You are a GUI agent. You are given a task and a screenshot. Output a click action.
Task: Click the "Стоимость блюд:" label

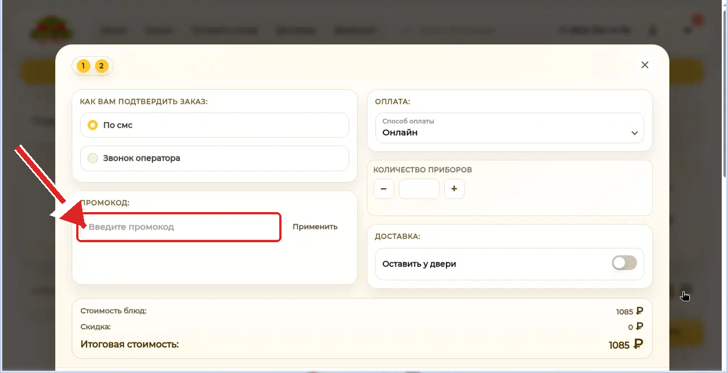(x=114, y=311)
